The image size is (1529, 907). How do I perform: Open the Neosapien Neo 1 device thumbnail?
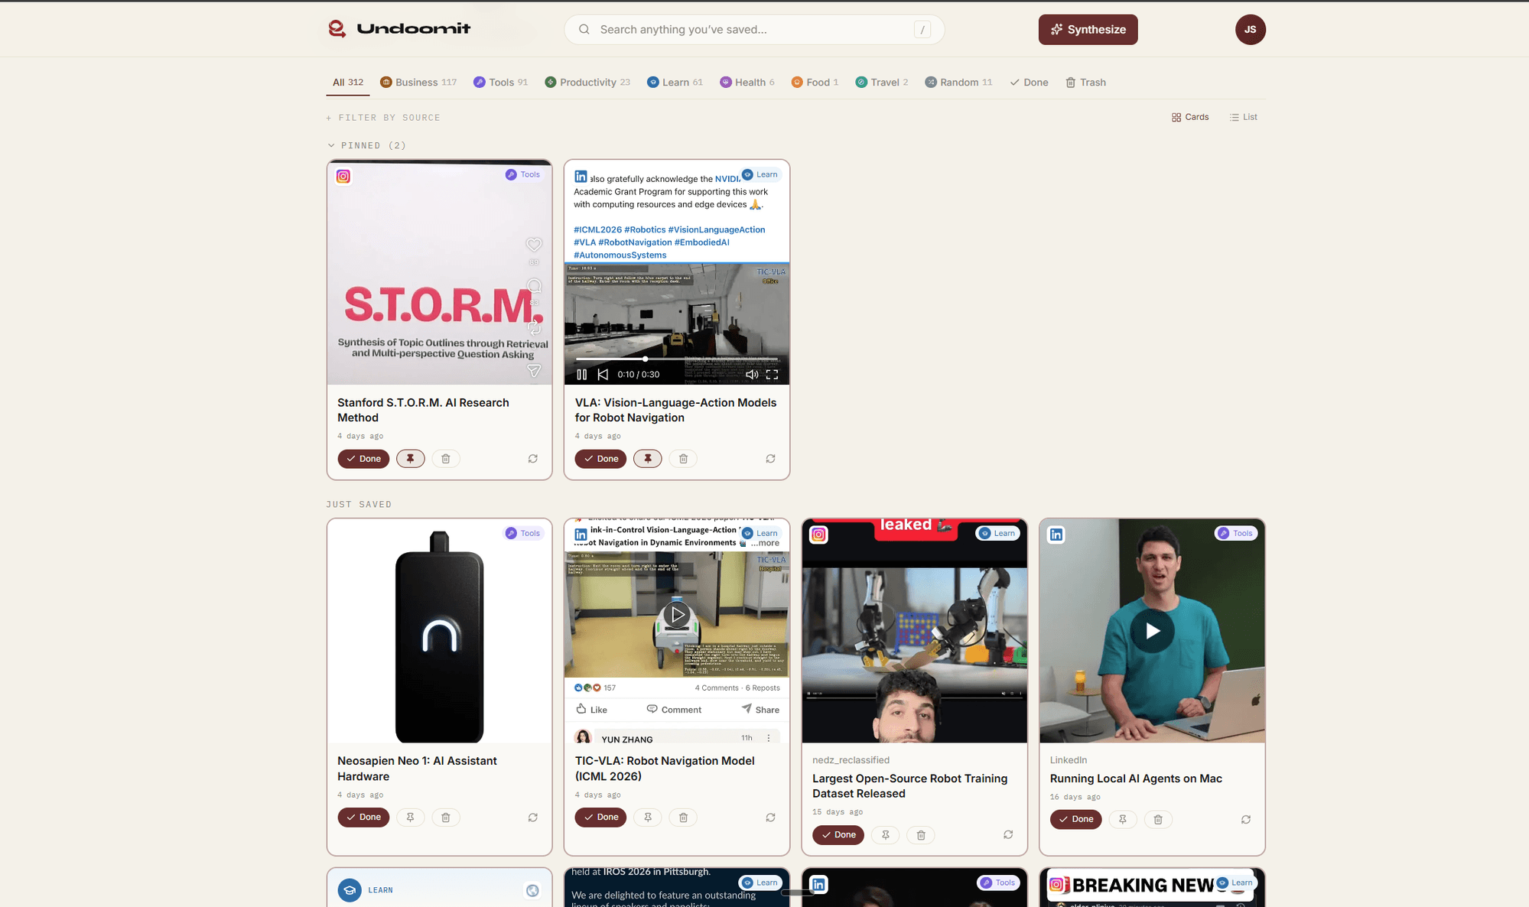pyautogui.click(x=440, y=631)
